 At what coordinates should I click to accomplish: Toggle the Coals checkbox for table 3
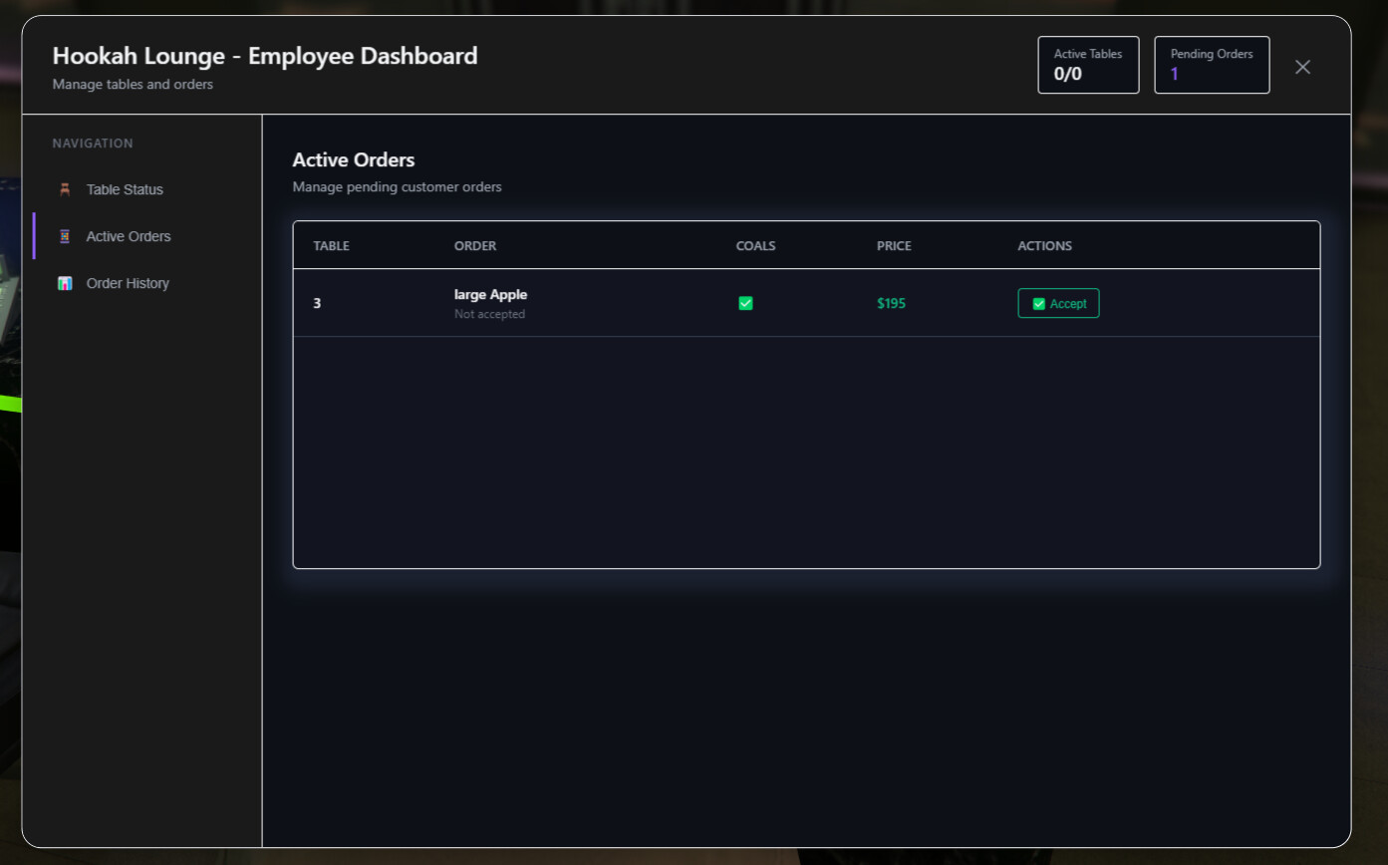[x=745, y=303]
